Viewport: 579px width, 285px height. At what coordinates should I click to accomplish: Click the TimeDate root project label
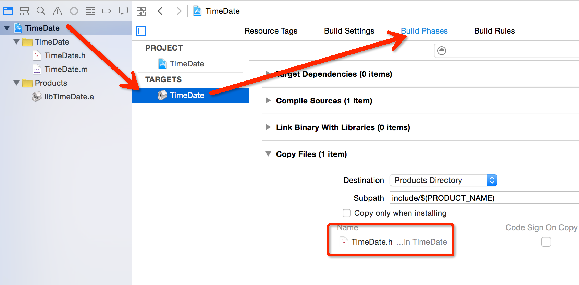pyautogui.click(x=42, y=28)
